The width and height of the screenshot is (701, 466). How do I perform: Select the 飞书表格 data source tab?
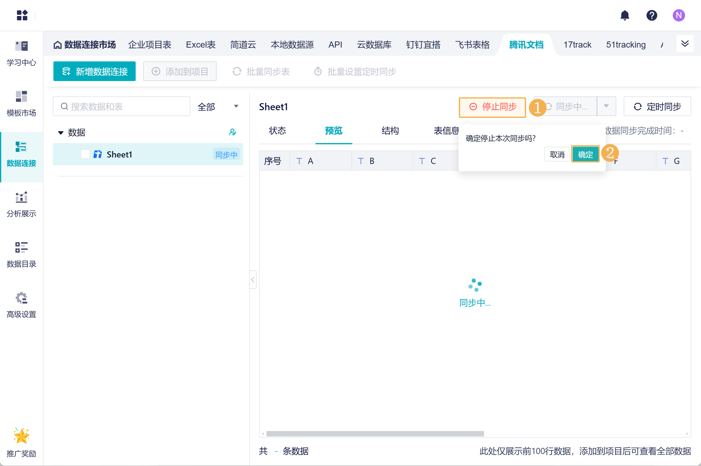click(x=472, y=45)
